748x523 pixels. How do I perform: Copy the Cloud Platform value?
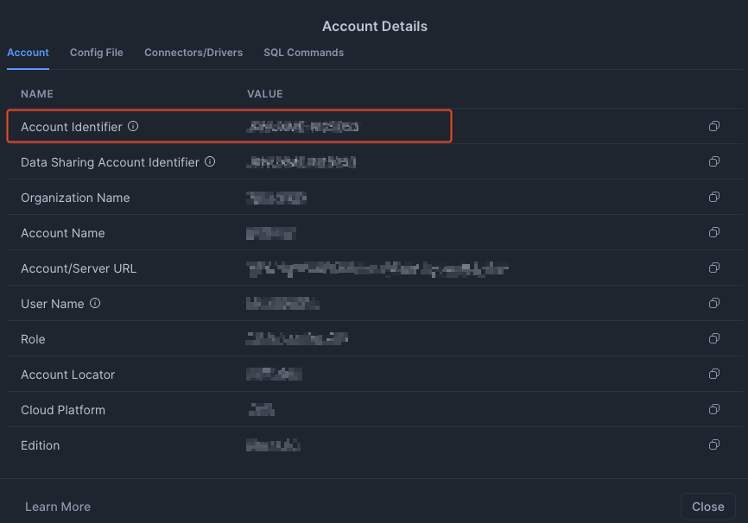[x=714, y=410]
